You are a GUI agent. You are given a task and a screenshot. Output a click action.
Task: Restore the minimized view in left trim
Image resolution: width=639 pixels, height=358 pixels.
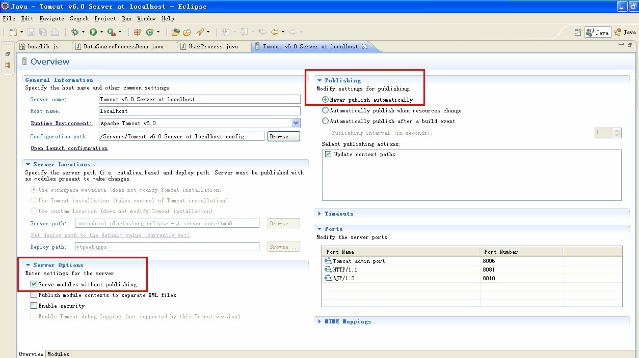[x=8, y=54]
